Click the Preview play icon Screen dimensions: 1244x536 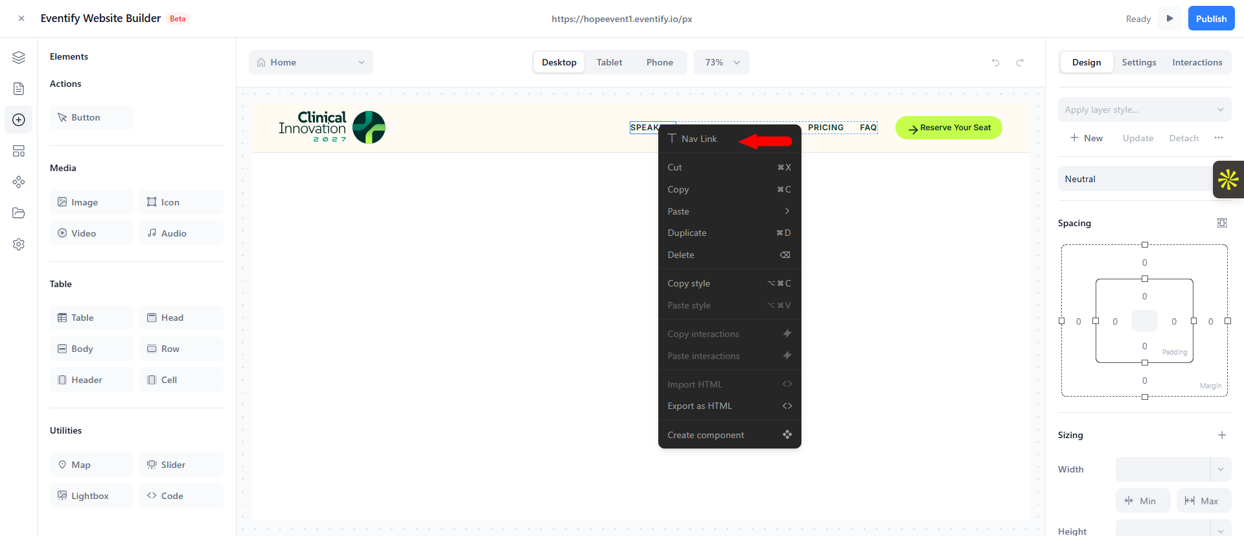pos(1170,18)
